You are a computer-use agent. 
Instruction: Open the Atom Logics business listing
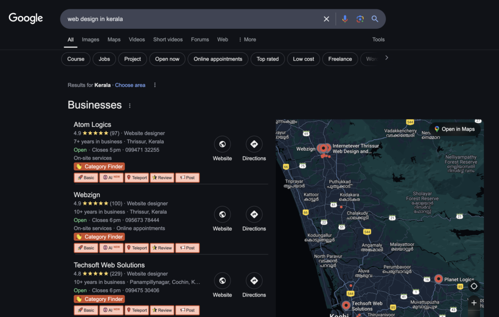[92, 124]
